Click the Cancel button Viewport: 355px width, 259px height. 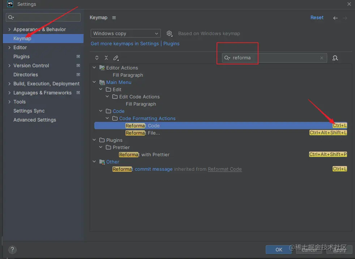309,250
